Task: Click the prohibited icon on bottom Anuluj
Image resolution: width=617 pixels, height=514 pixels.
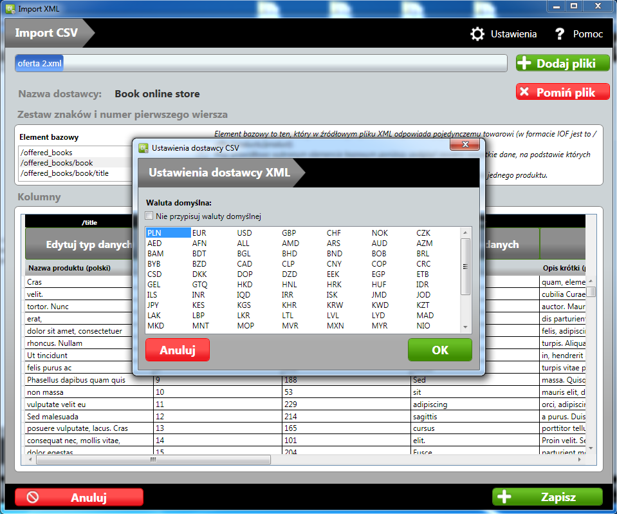Action: coord(33,497)
